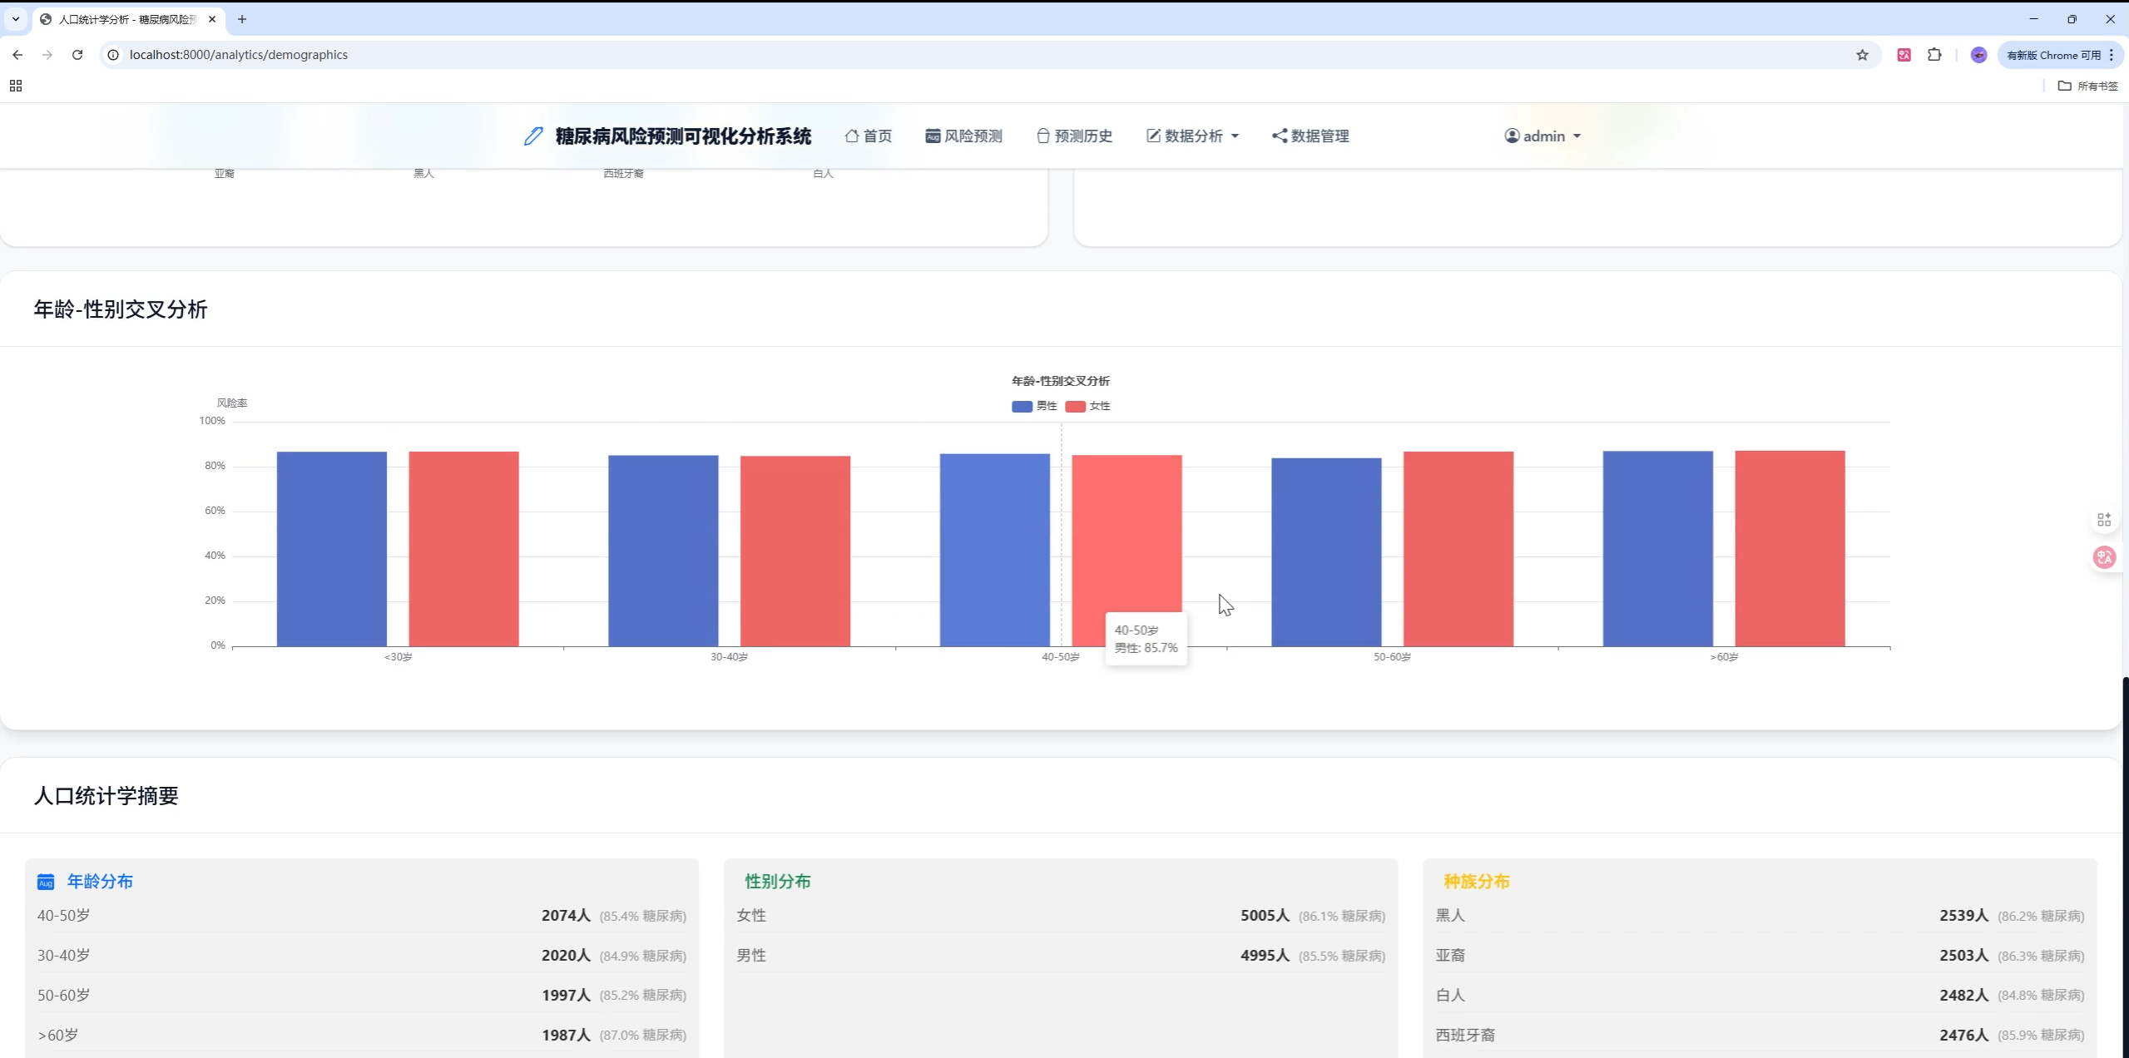The image size is (2129, 1058).
Task: Click the pencil logo of 糖尿病风险预测可视化分析系统
Action: (x=532, y=136)
